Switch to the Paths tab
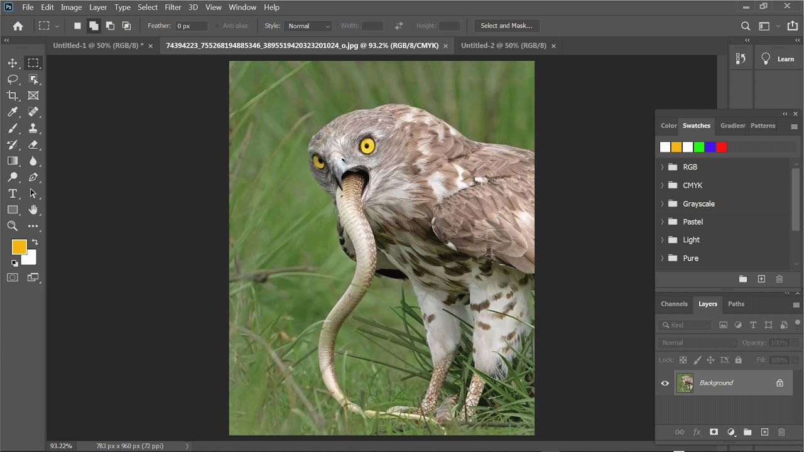This screenshot has width=804, height=452. click(x=736, y=304)
